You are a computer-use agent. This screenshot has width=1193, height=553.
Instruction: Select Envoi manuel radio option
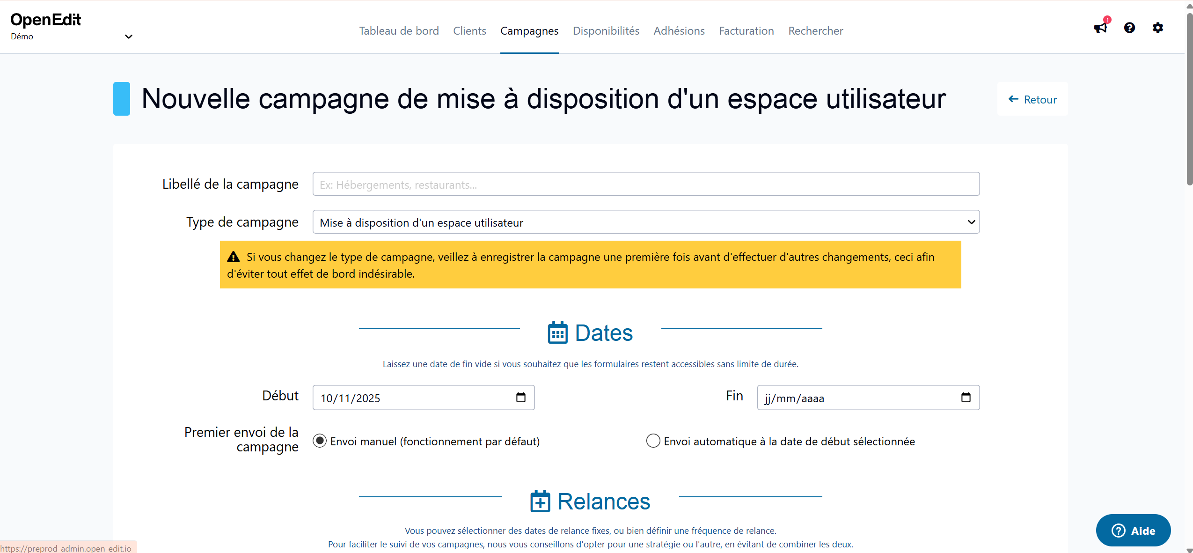click(x=320, y=441)
